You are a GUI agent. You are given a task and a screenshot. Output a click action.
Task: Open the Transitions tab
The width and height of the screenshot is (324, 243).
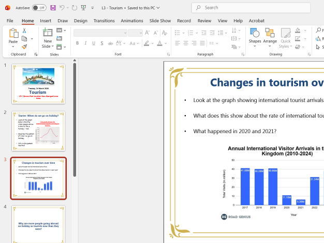tap(104, 20)
